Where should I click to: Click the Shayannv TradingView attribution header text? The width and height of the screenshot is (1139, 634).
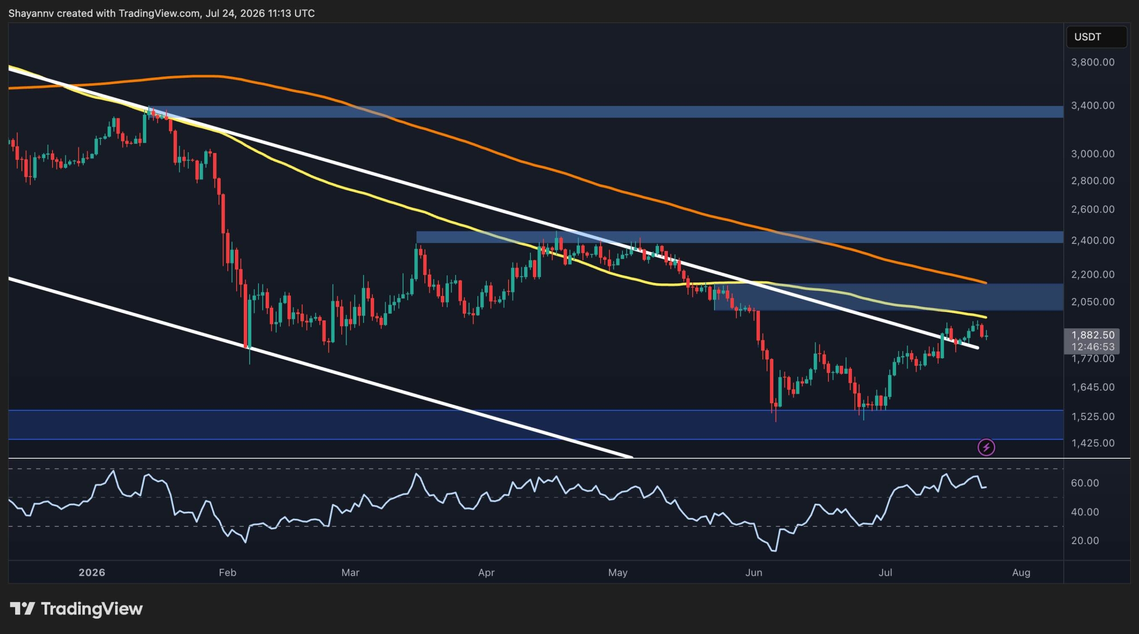162,13
